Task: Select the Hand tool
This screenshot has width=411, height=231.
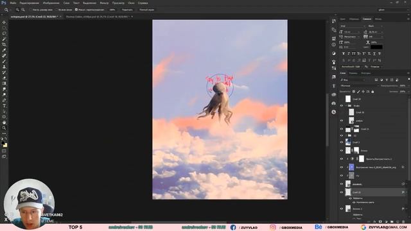Action: (x=4, y=123)
